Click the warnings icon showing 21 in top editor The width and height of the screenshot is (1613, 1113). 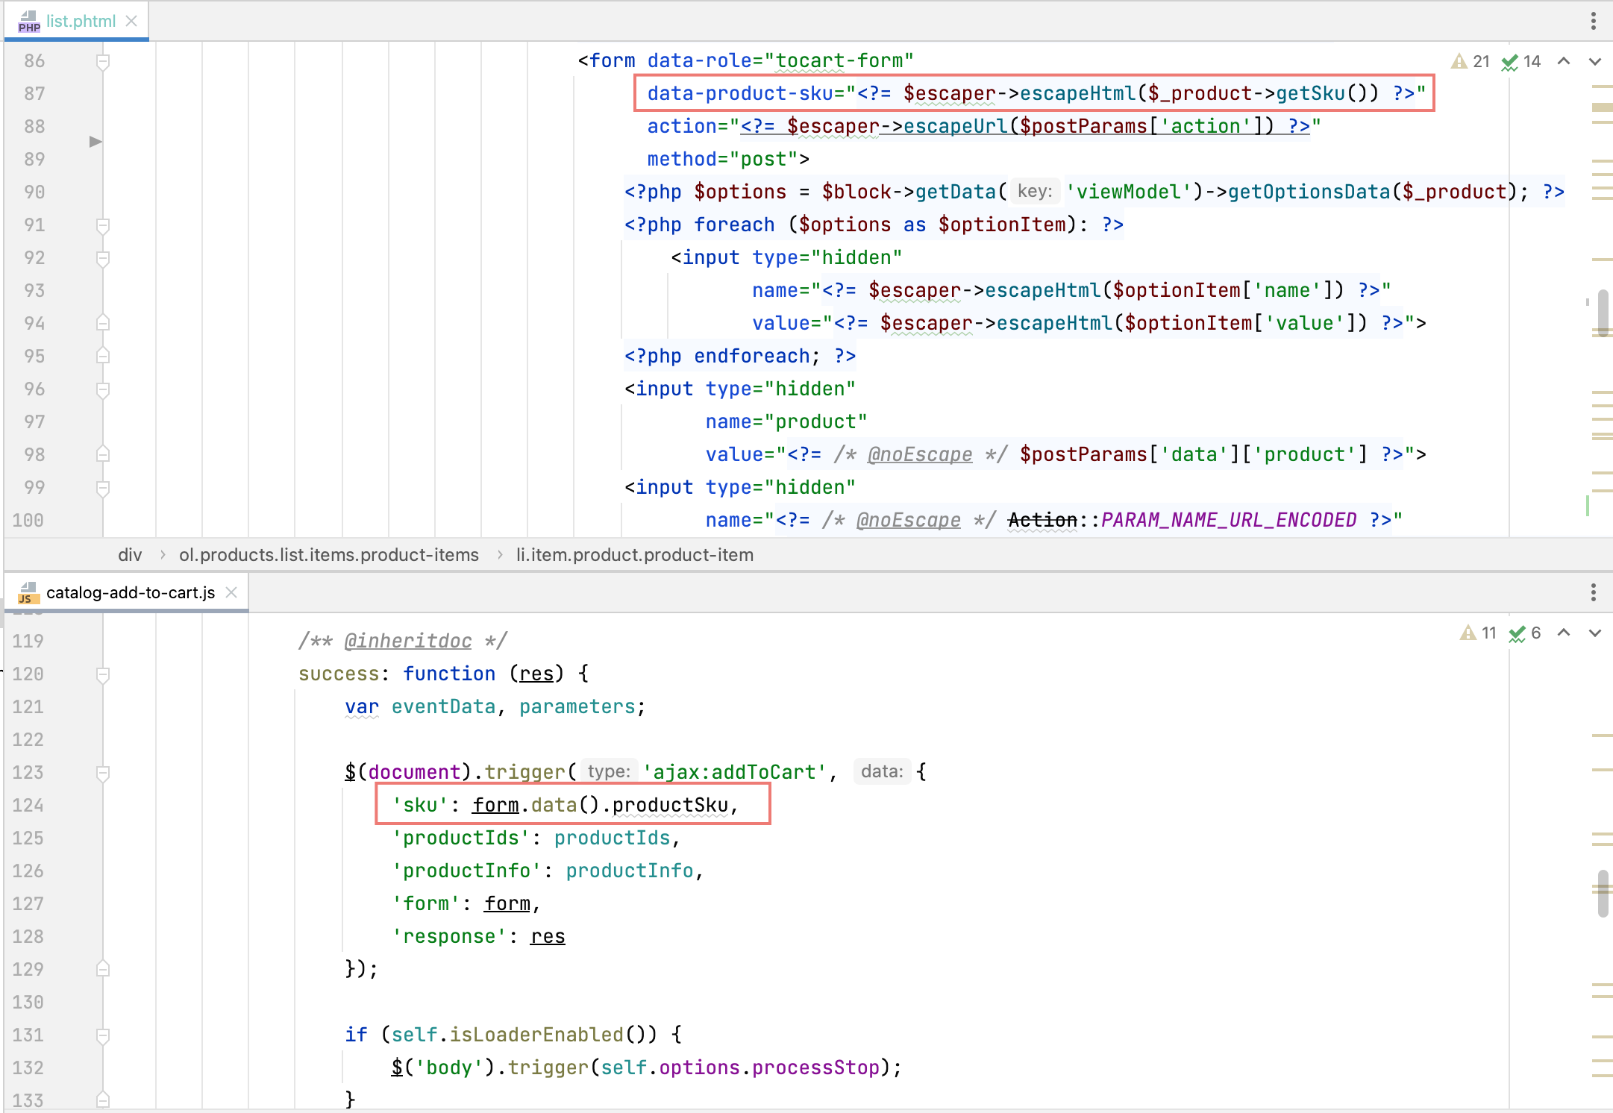(x=1459, y=61)
